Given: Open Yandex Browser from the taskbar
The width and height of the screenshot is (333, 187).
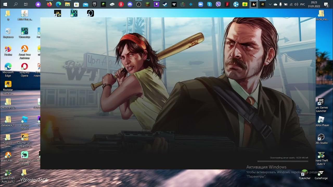Looking at the screenshot, I should click(121, 4).
